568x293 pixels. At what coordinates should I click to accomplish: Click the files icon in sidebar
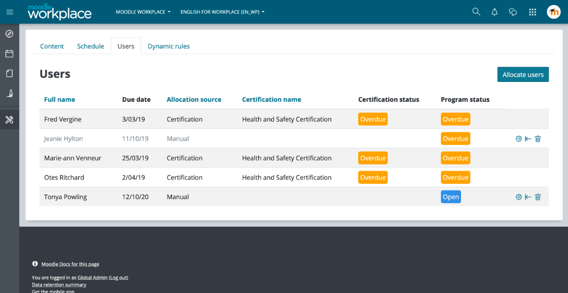click(9, 74)
